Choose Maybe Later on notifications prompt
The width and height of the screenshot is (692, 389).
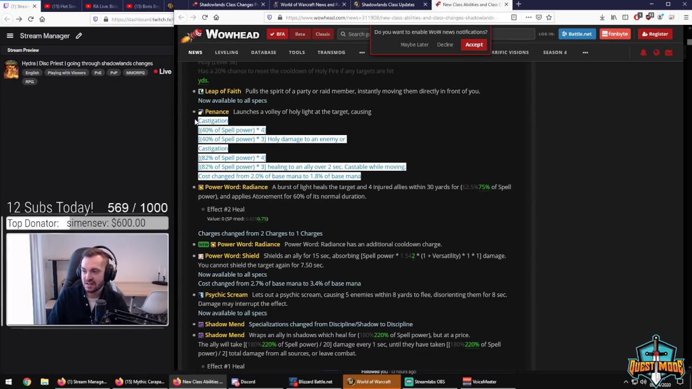pyautogui.click(x=415, y=45)
